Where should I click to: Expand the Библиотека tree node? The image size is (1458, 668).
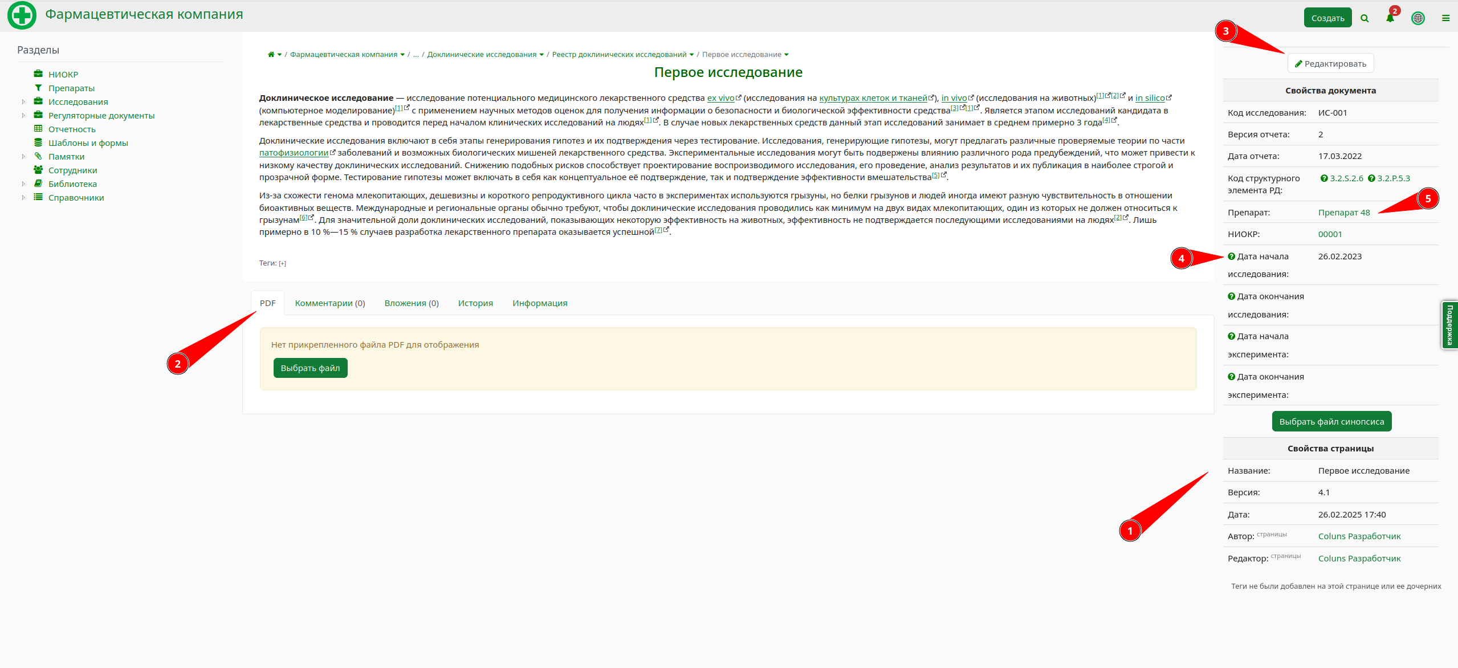tap(23, 184)
